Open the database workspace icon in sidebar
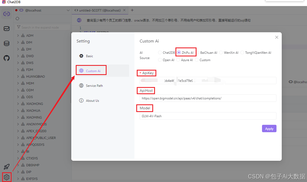 (6, 43)
